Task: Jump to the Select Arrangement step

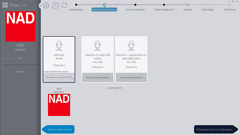Action: pos(164,5)
